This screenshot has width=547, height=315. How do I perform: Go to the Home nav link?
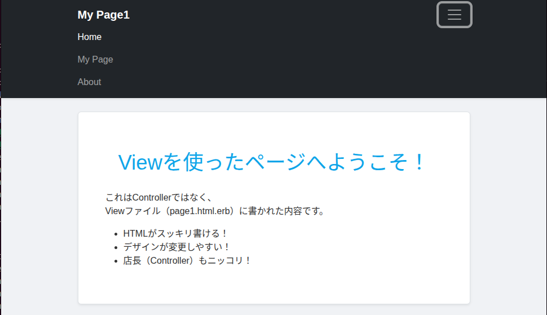(x=90, y=37)
